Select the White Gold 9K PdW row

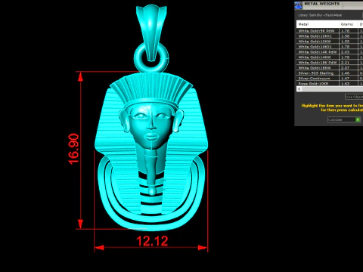coord(330,31)
